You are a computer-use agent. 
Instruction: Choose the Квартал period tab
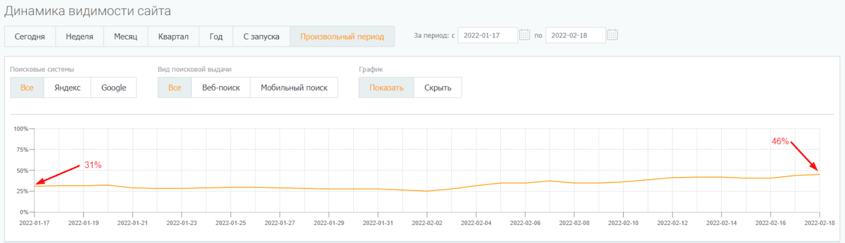click(173, 36)
